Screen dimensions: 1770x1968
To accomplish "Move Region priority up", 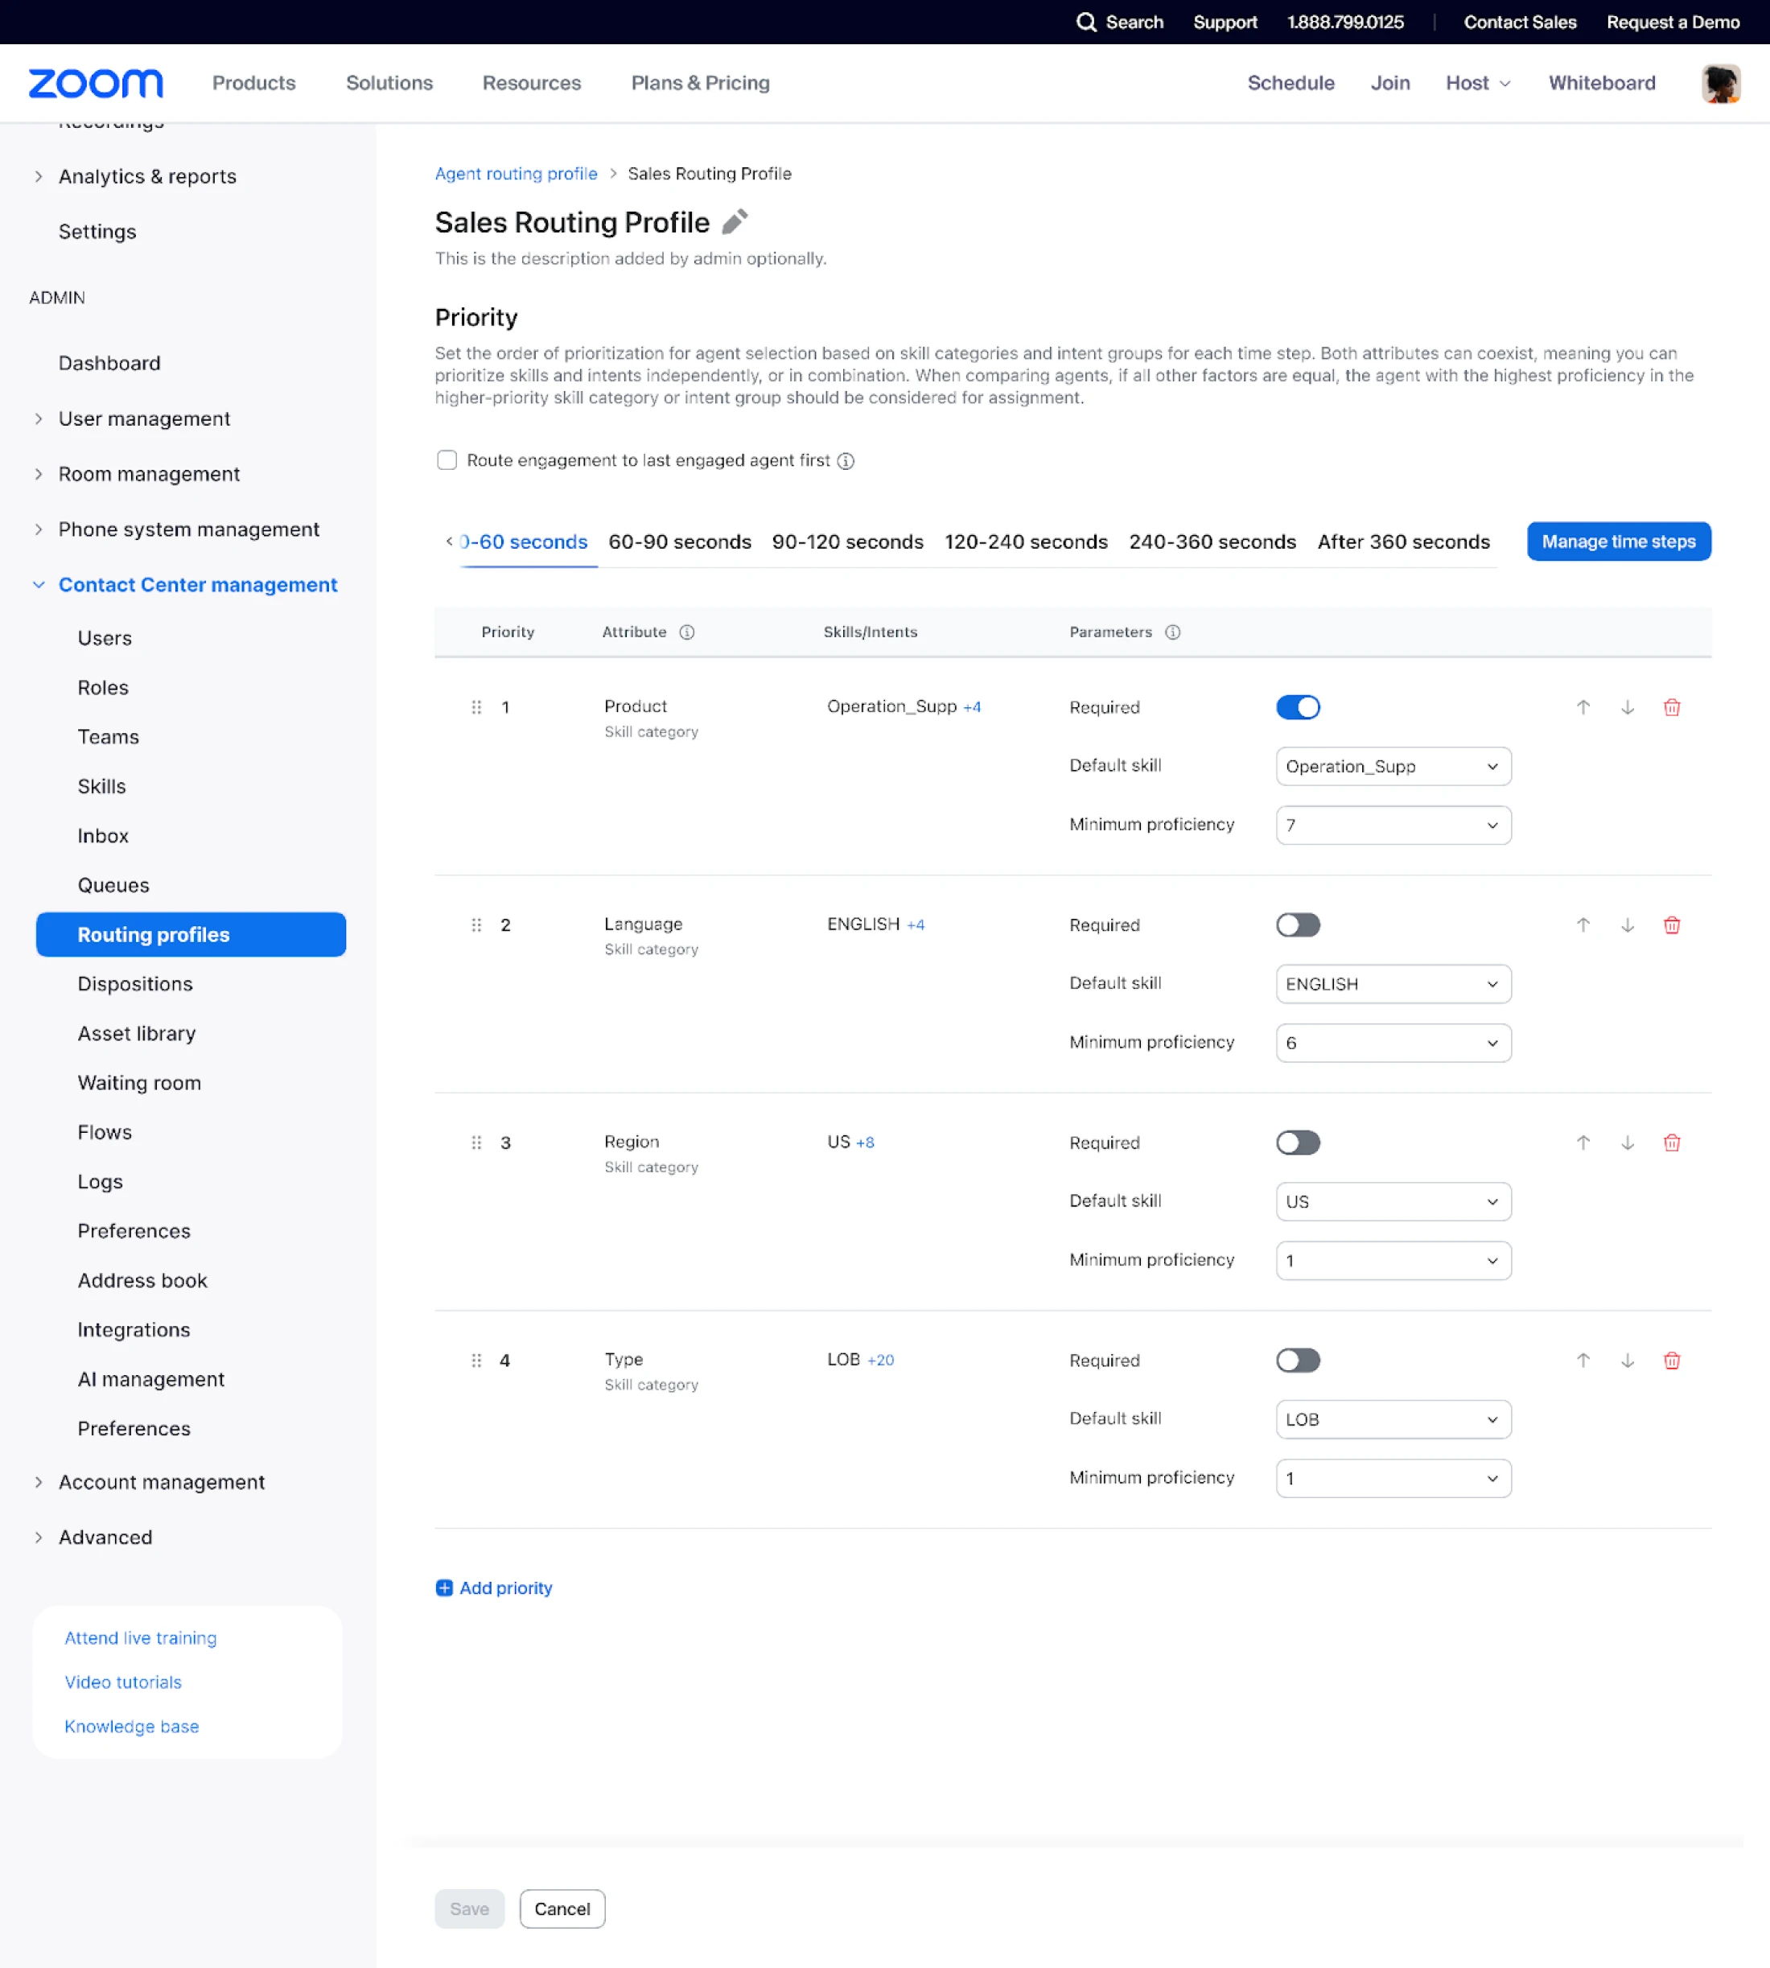I will click(1583, 1143).
